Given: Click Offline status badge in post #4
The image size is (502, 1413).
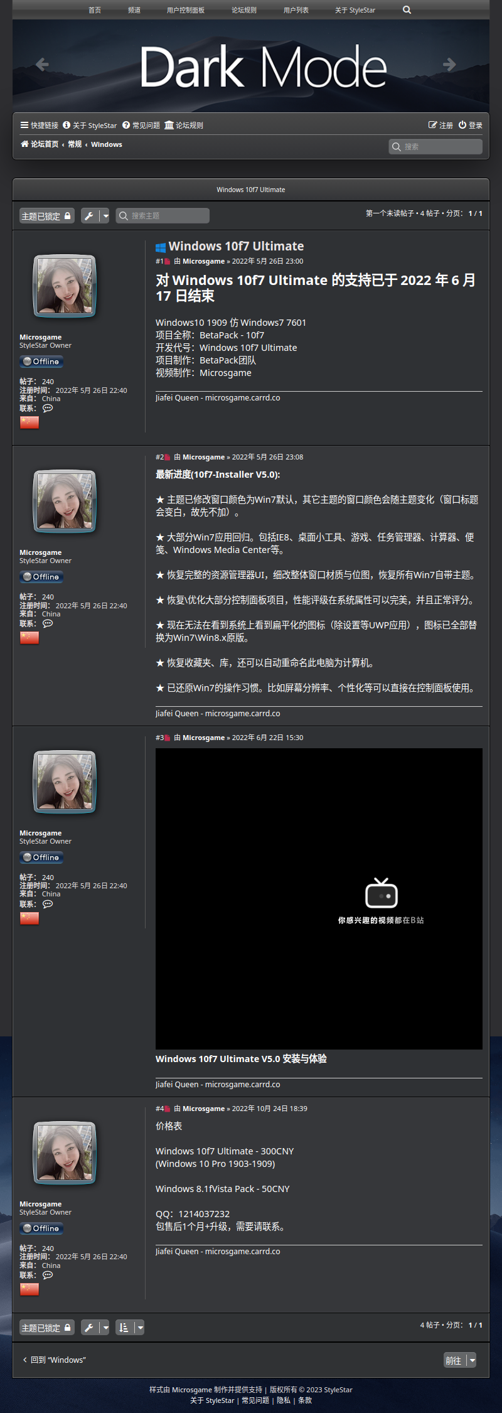Looking at the screenshot, I should [x=41, y=1228].
